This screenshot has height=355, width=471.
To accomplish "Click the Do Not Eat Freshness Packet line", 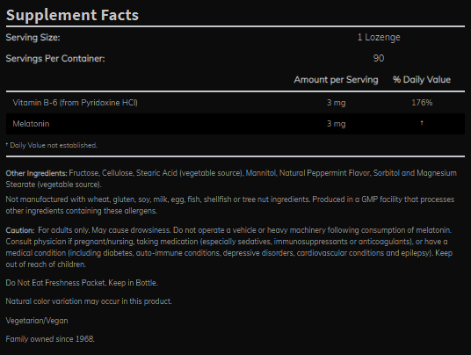I will click(82, 283).
